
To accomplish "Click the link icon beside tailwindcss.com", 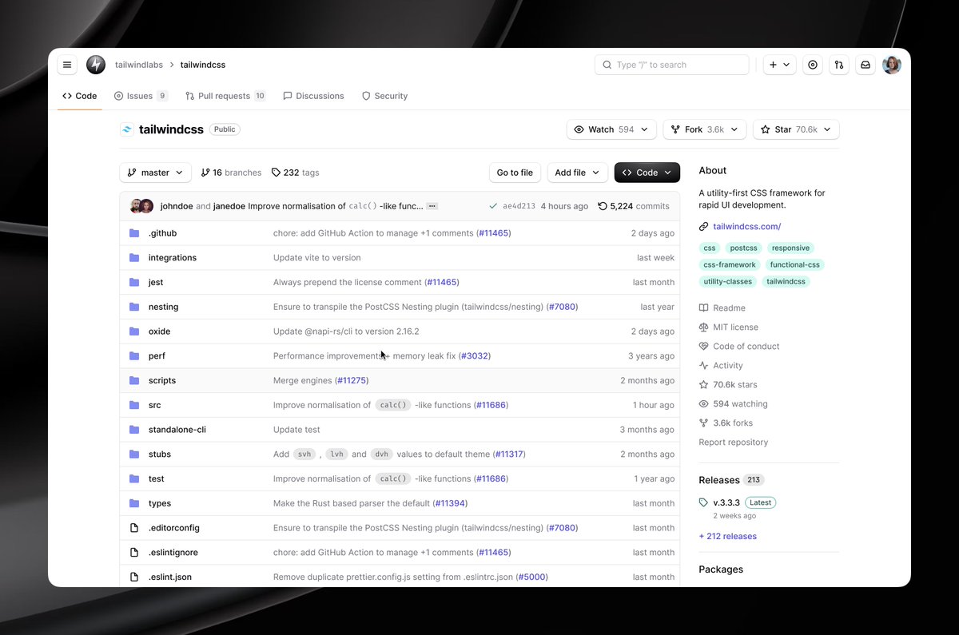I will click(x=703, y=227).
